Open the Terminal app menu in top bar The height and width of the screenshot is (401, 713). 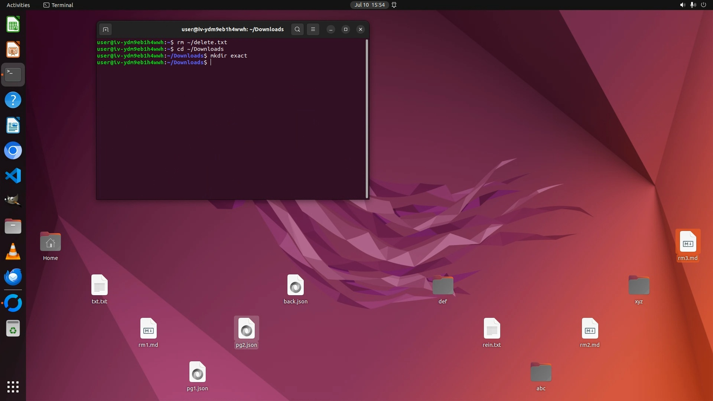click(58, 5)
